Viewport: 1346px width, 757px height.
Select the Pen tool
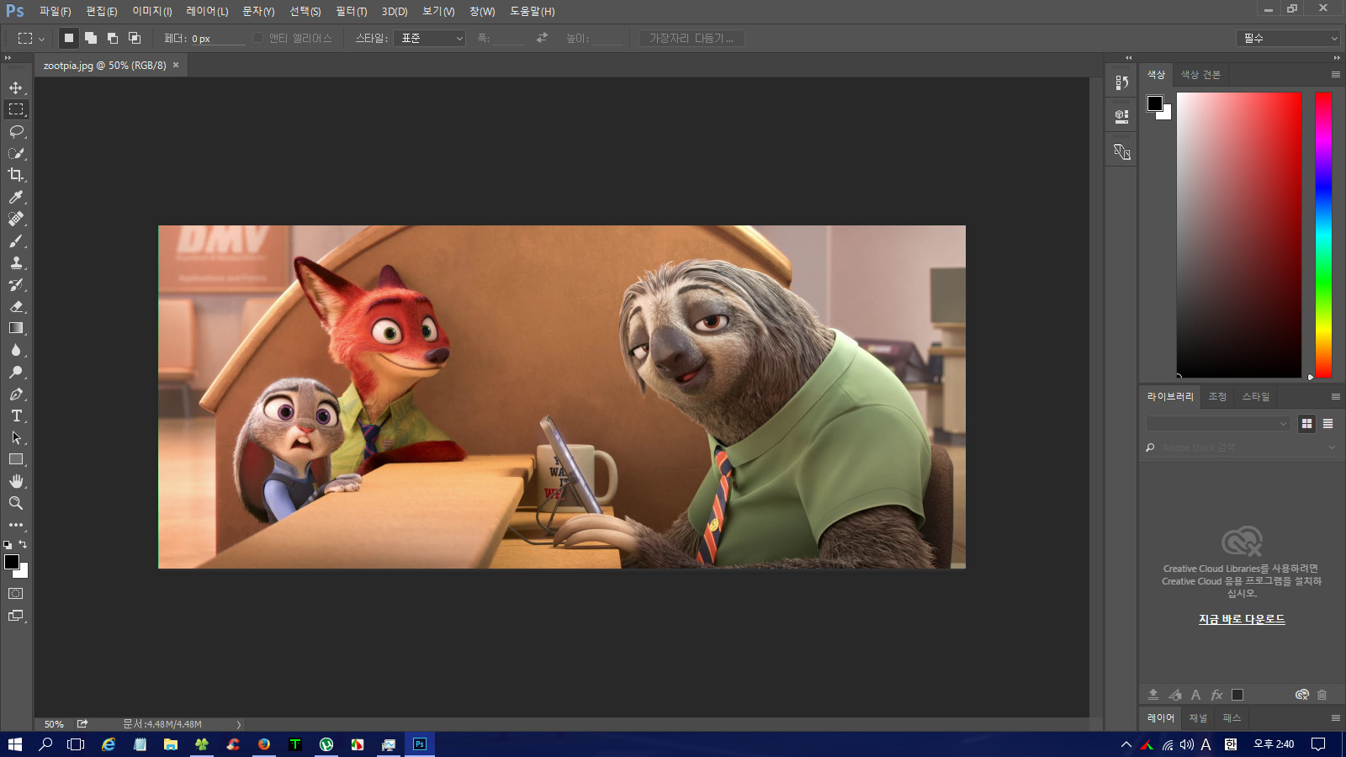(16, 394)
